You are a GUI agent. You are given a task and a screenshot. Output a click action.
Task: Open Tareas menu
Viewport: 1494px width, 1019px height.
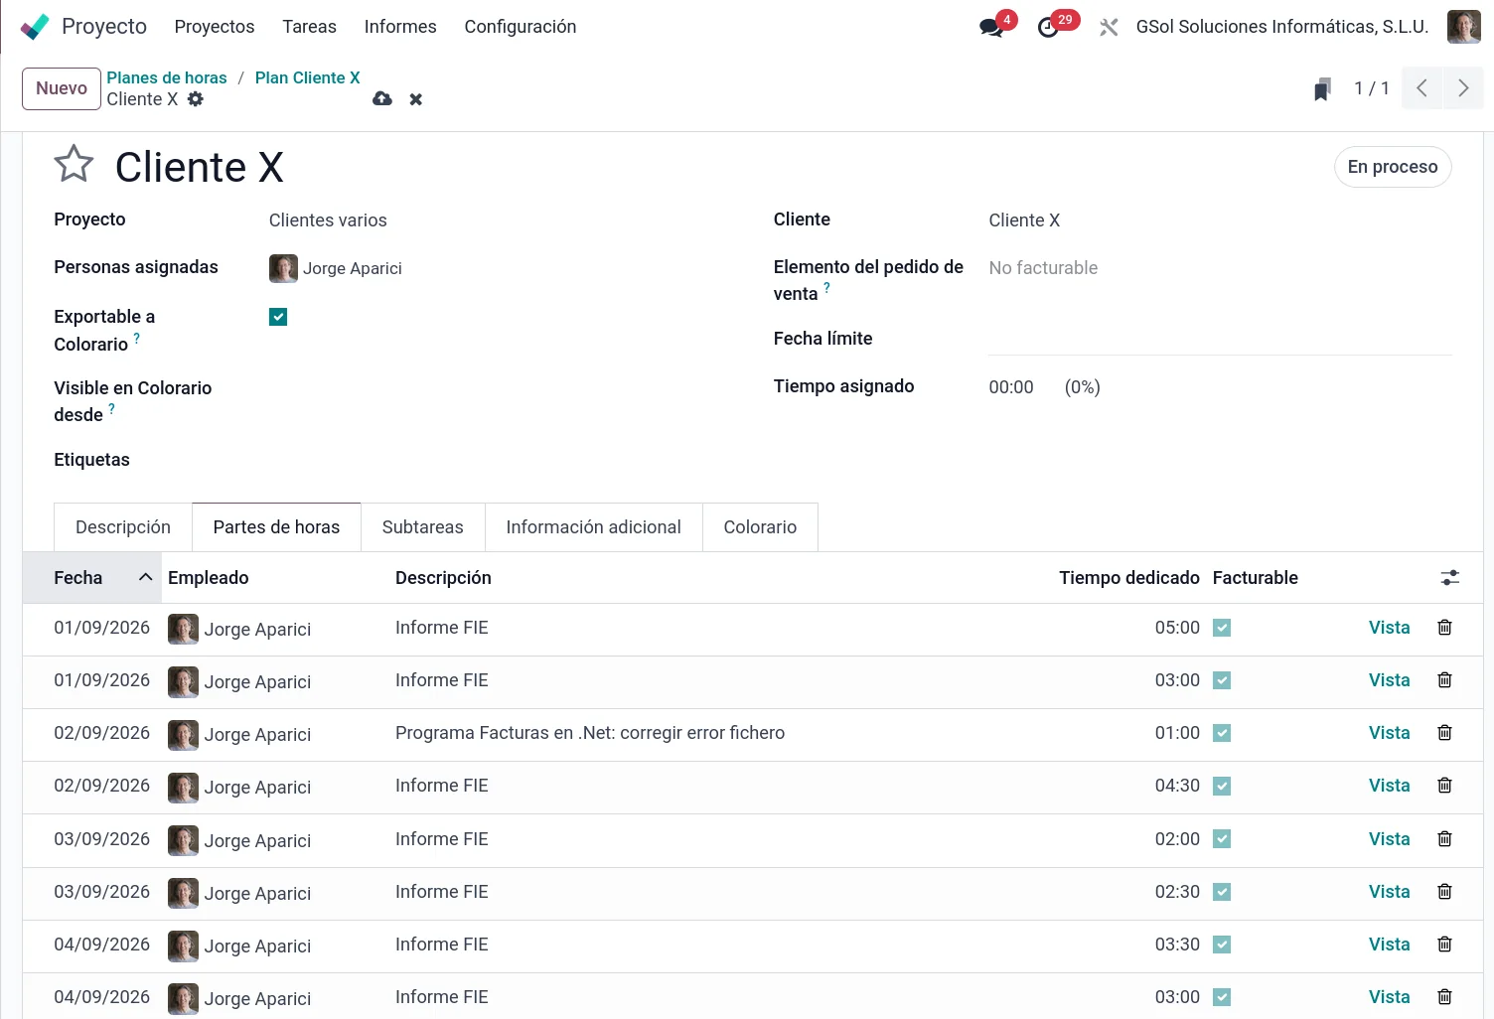(309, 27)
